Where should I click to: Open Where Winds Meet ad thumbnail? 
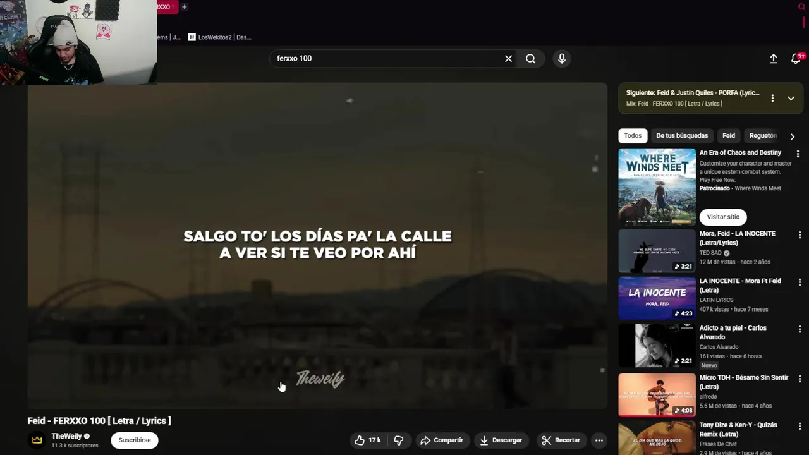click(657, 186)
